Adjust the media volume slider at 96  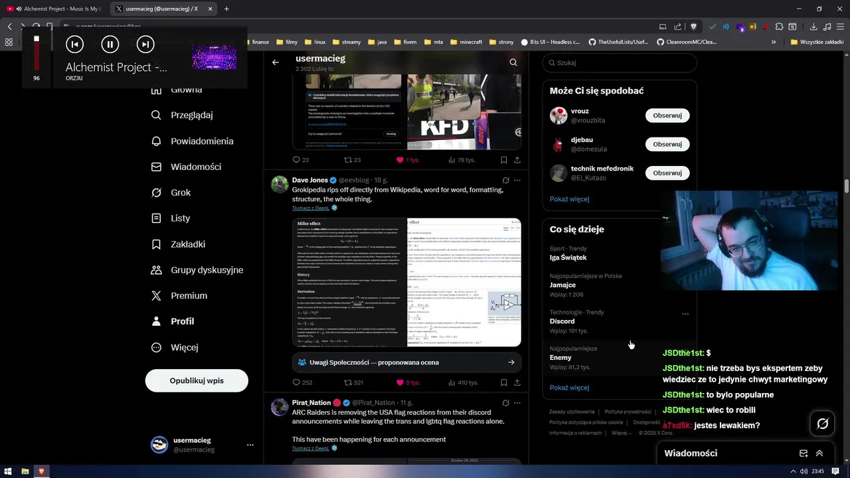(x=37, y=53)
